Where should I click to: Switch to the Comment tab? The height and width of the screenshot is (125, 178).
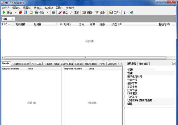click(112, 64)
